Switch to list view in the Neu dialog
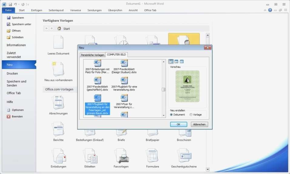The image size is (290, 174). pos(176,61)
